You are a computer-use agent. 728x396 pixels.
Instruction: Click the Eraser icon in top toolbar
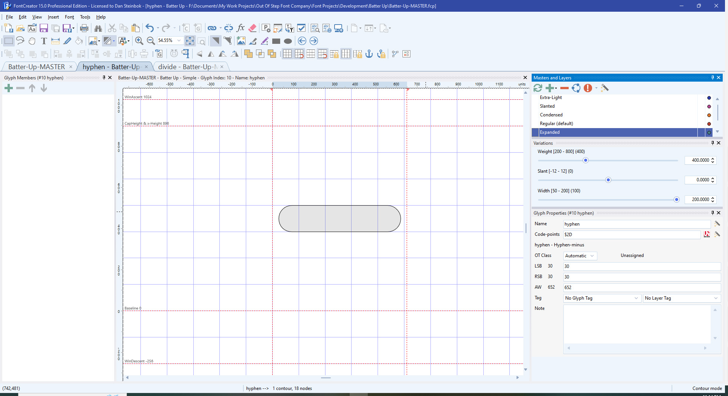pos(253,28)
